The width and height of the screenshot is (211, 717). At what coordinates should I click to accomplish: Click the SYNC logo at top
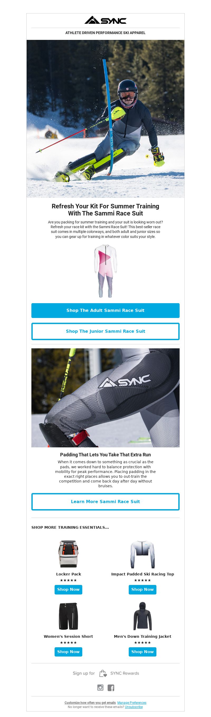(x=105, y=20)
